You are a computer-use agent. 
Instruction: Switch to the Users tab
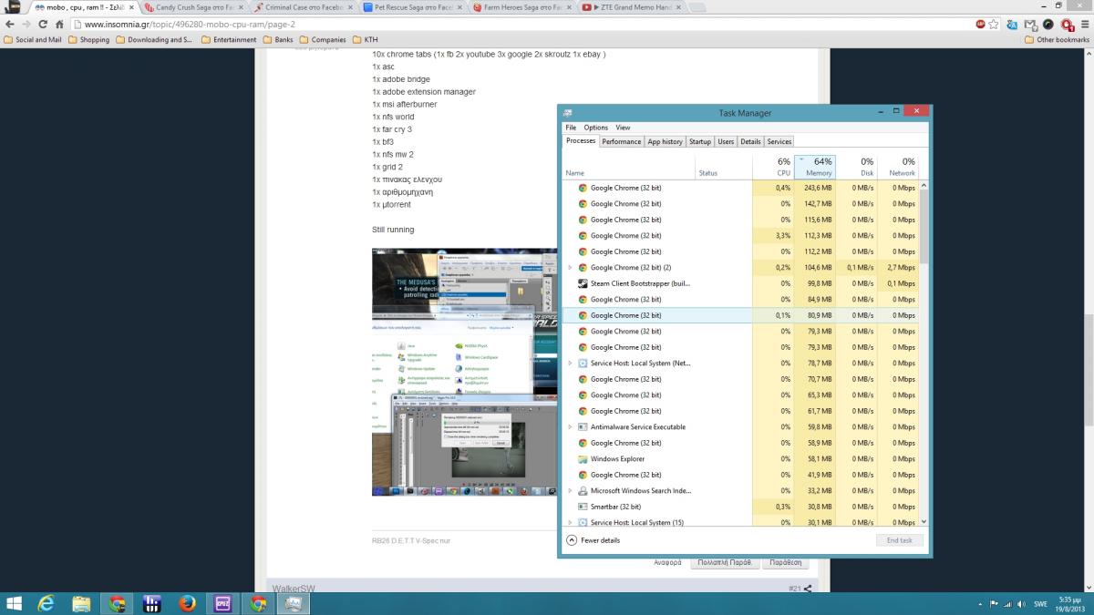point(726,141)
